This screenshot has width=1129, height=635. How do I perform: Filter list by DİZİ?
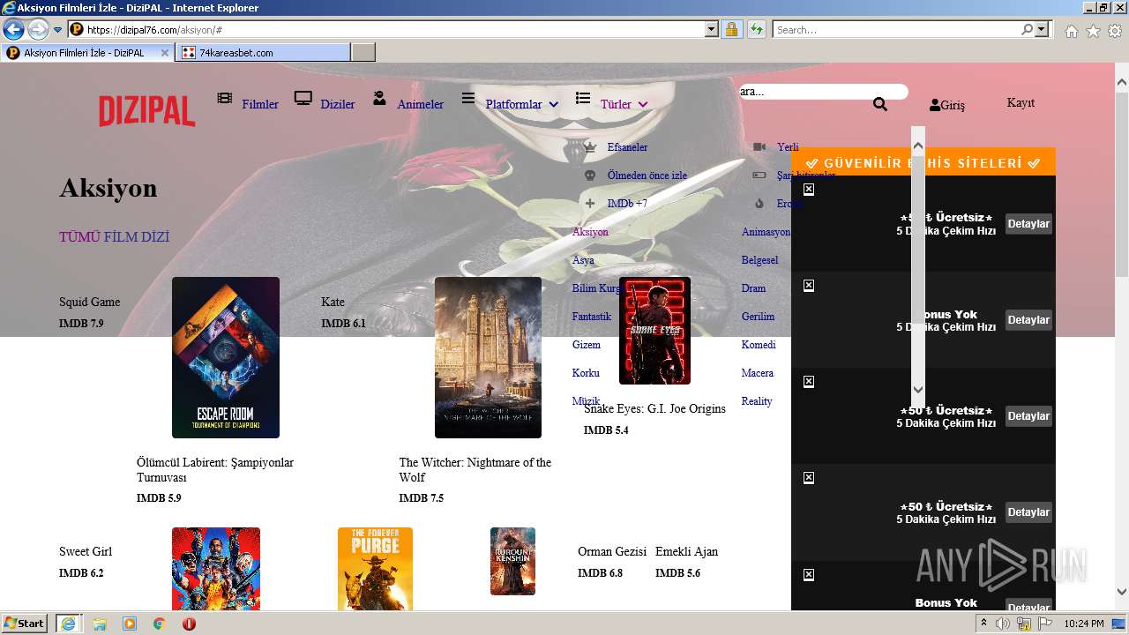[155, 237]
